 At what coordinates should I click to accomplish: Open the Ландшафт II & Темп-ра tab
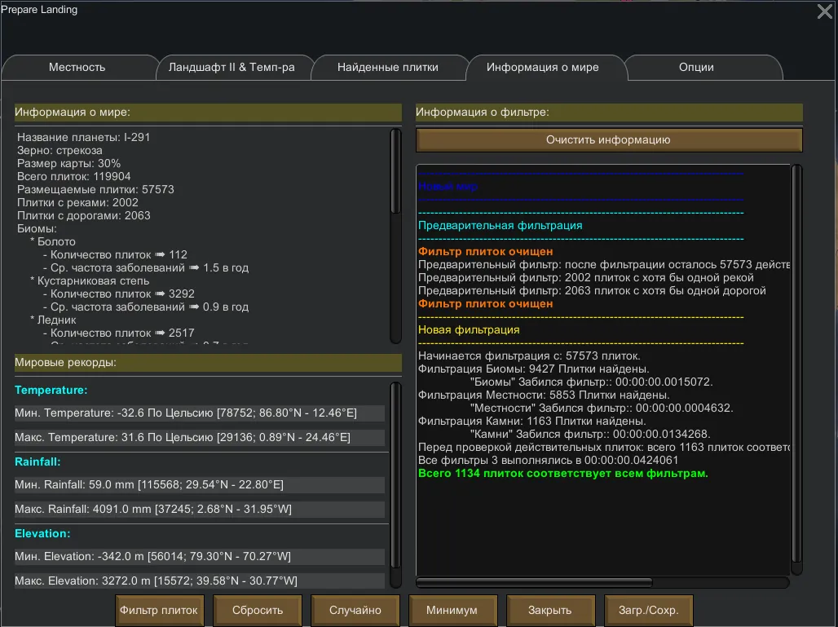tap(232, 68)
